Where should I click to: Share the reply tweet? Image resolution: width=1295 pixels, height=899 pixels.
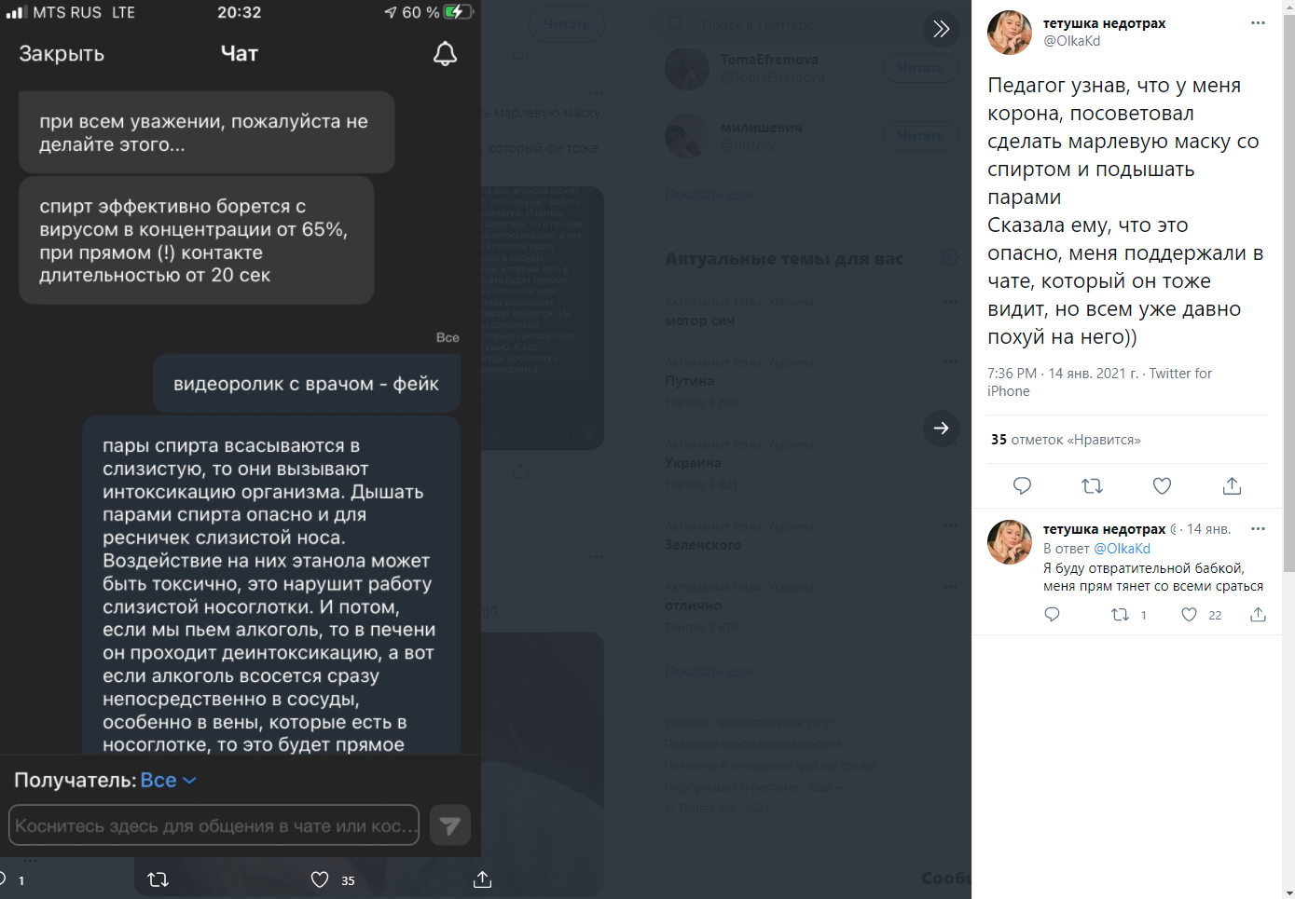pyautogui.click(x=1258, y=615)
